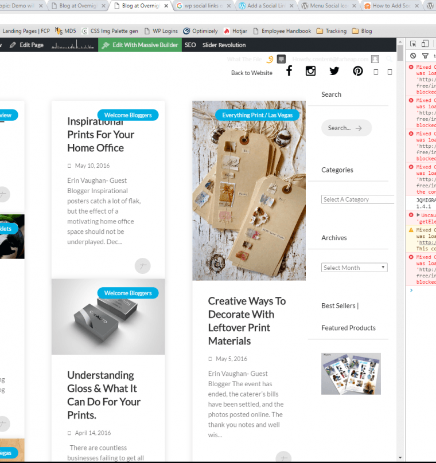436x463 pixels.
Task: Click circular arrow on Inspirational Prints post
Action: (x=142, y=266)
